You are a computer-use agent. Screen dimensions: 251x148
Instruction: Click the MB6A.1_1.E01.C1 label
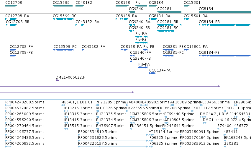tap(77, 102)
